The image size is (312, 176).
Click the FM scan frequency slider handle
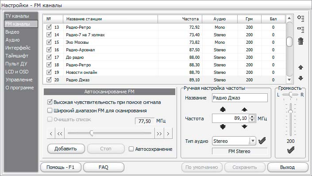click(92, 133)
